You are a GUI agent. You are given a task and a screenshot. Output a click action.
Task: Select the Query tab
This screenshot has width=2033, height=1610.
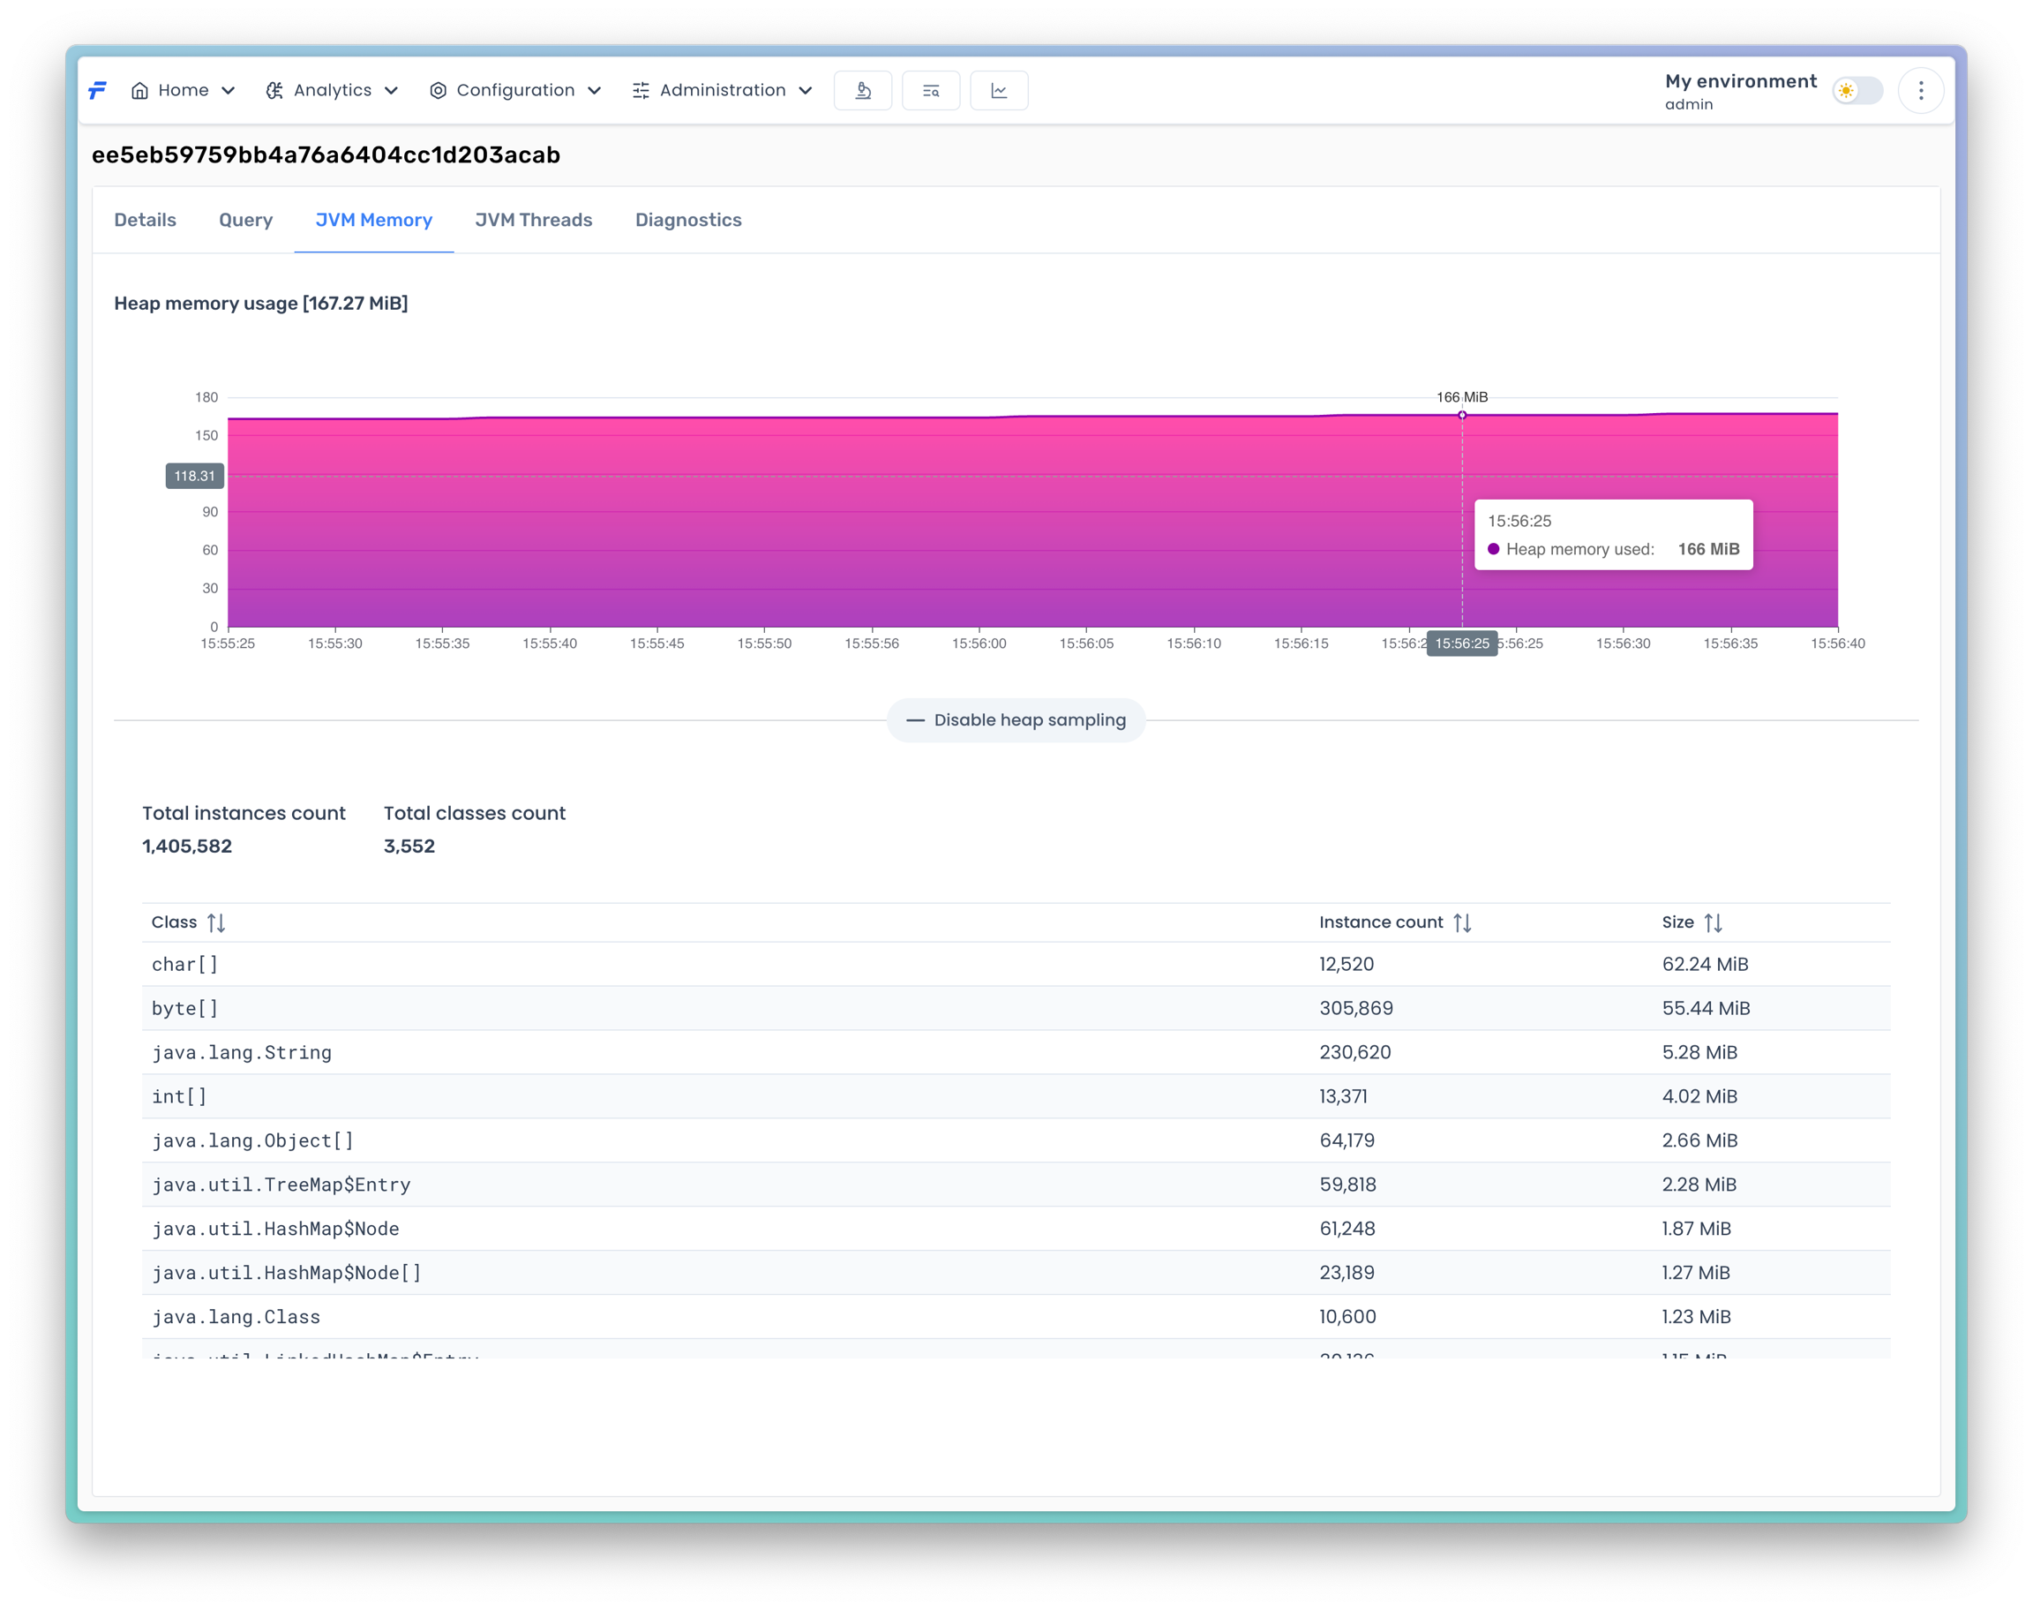point(246,220)
